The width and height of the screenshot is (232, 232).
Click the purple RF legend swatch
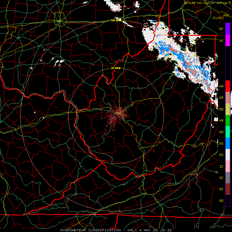point(228,29)
